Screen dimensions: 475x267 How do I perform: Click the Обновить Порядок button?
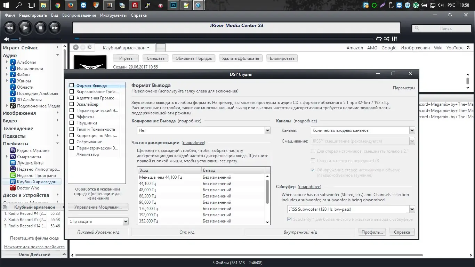pos(194,58)
